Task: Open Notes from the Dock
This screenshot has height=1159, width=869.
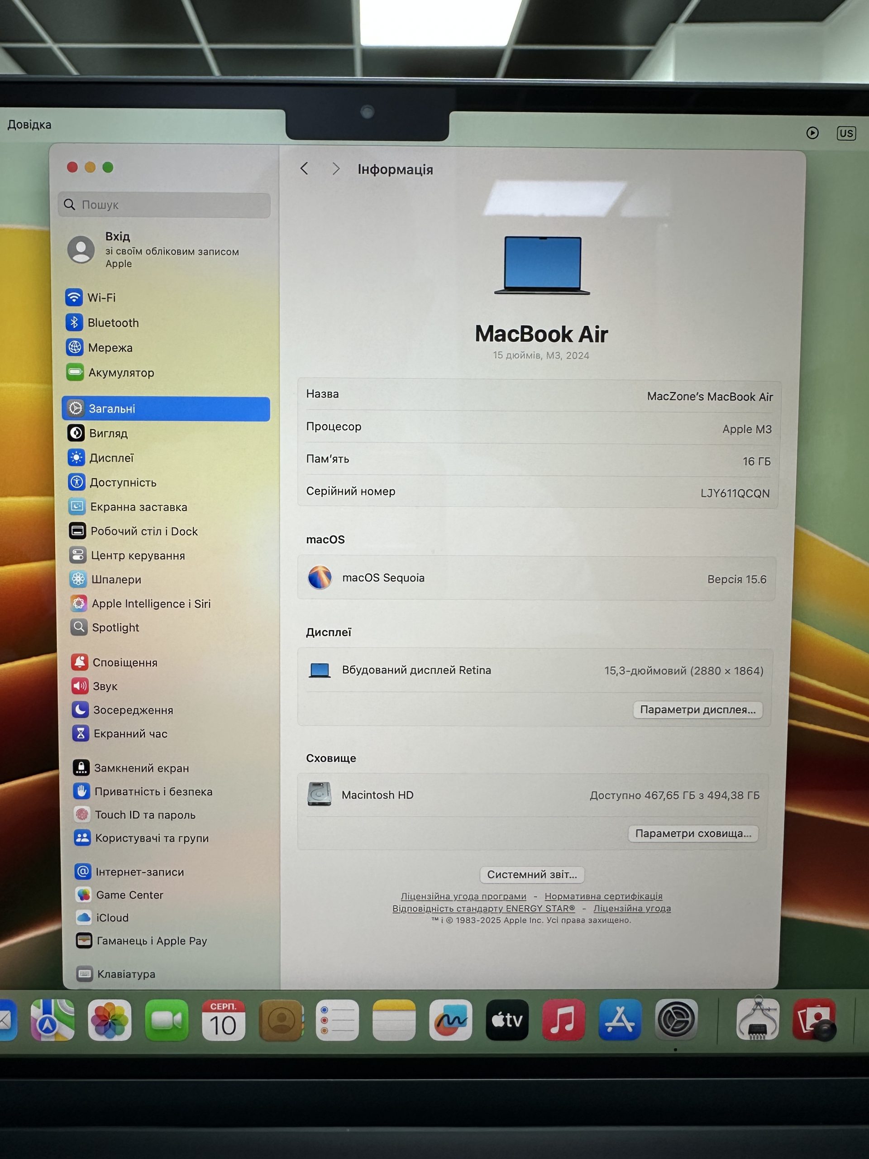Action: tap(394, 1020)
